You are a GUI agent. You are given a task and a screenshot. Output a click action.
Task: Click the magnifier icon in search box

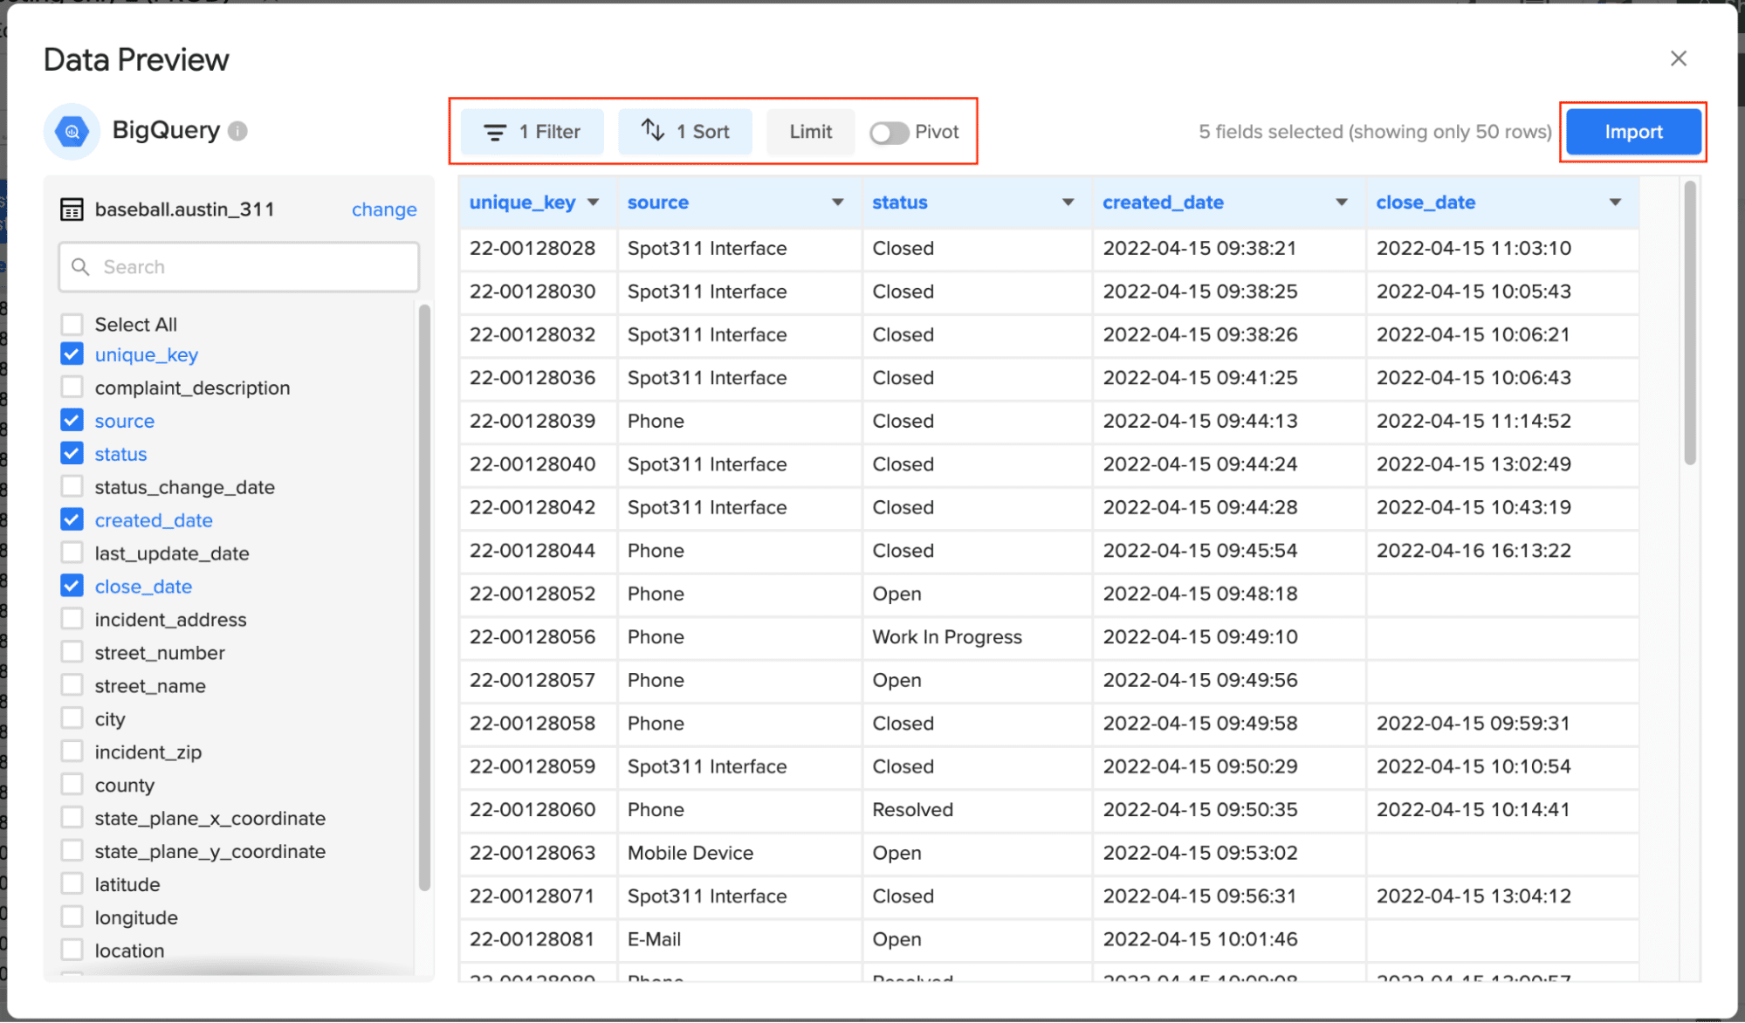pyautogui.click(x=80, y=267)
